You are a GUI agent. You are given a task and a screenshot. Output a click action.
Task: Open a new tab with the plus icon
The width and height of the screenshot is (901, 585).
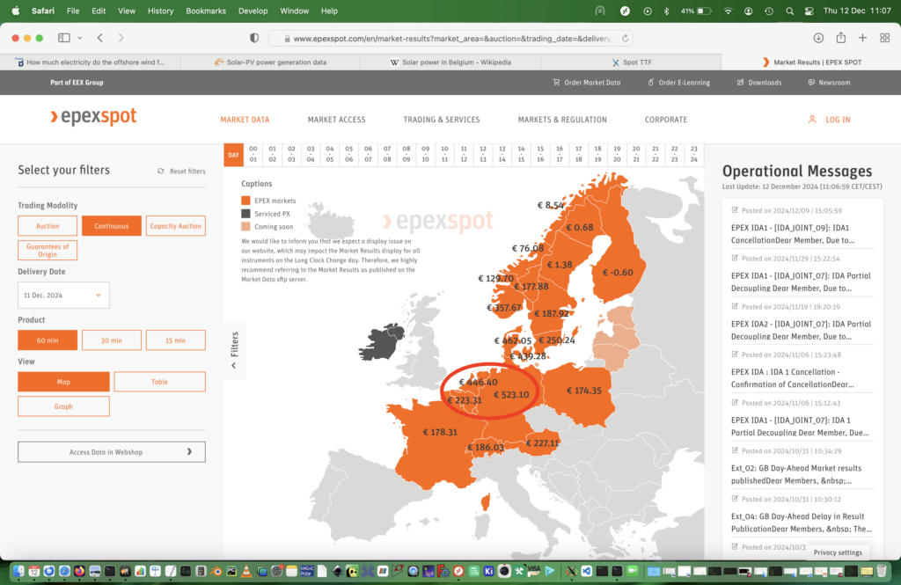click(x=862, y=38)
